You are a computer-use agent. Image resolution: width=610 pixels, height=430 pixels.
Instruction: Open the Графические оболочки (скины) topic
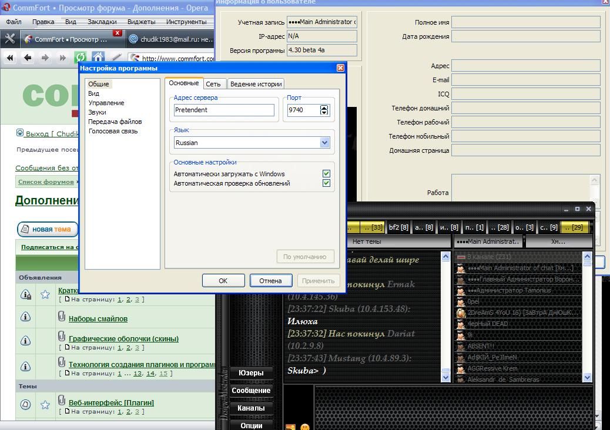pyautogui.click(x=123, y=338)
